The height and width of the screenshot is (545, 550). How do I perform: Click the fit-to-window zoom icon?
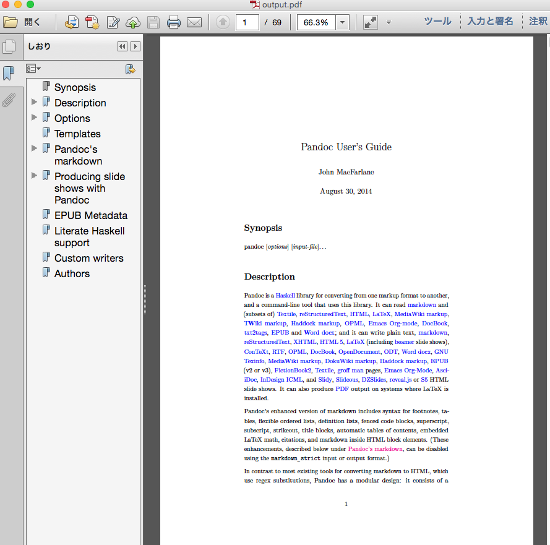[371, 22]
